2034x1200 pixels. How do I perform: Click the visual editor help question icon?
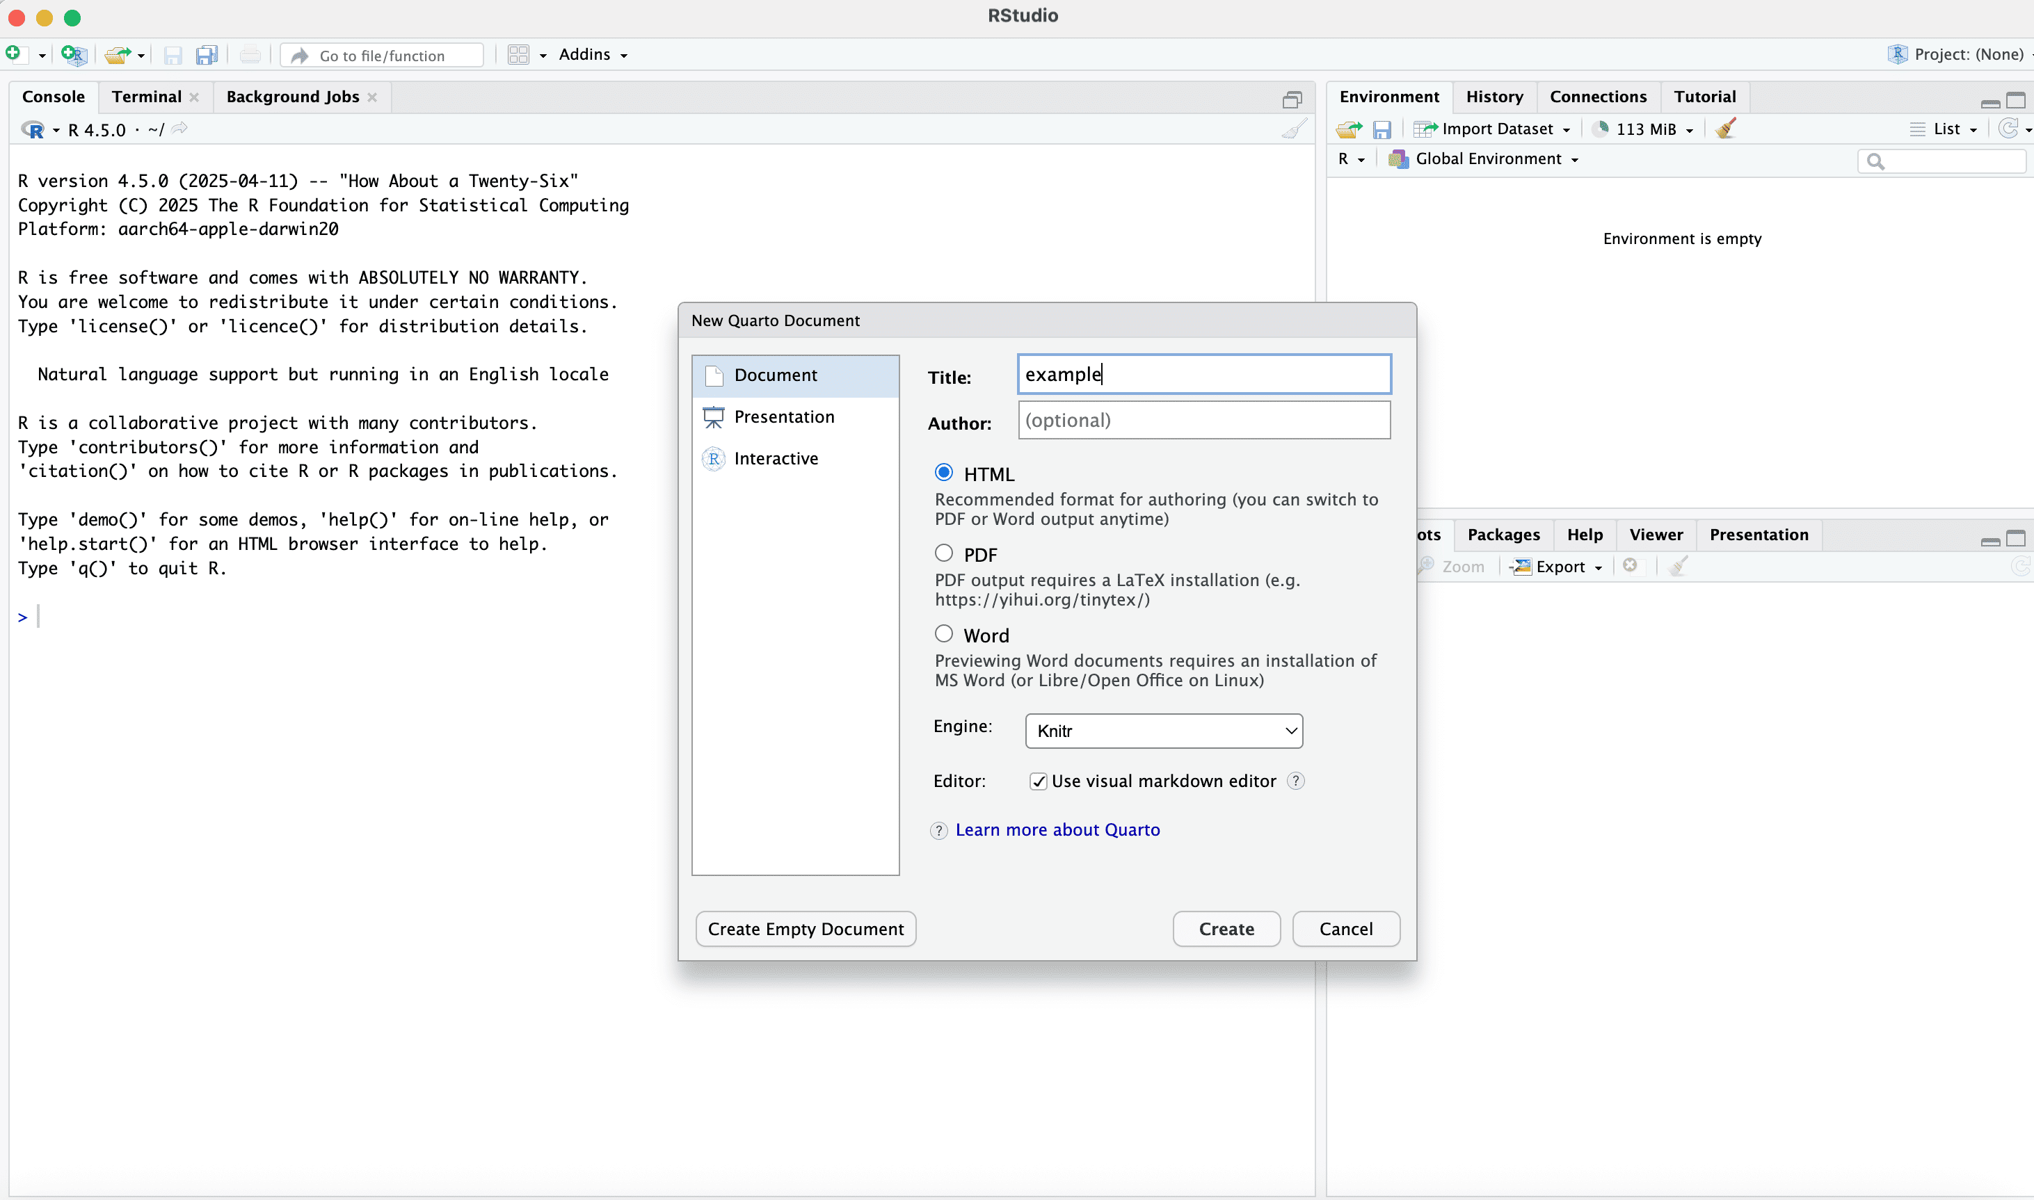[1296, 781]
